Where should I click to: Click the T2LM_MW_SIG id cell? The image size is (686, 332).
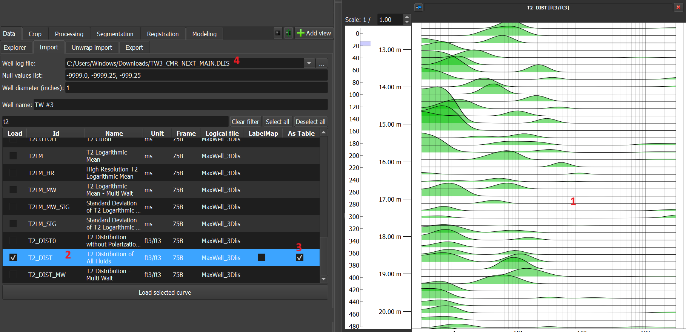coord(49,207)
